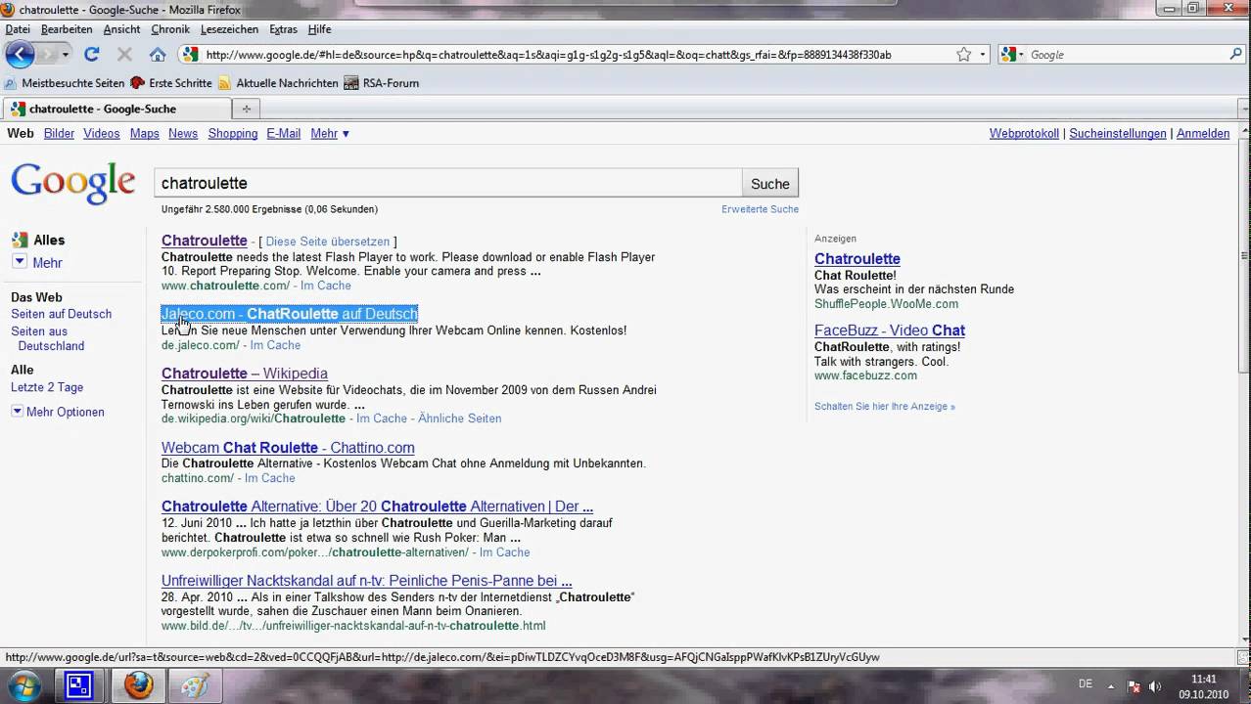Open Ähnliche Seiten for Wikipedia result
1251x704 pixels.
coord(459,418)
